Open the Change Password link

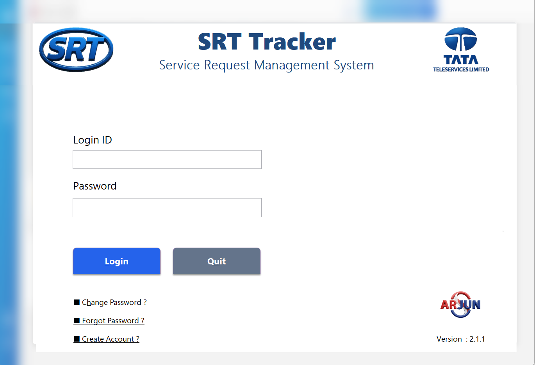click(114, 302)
